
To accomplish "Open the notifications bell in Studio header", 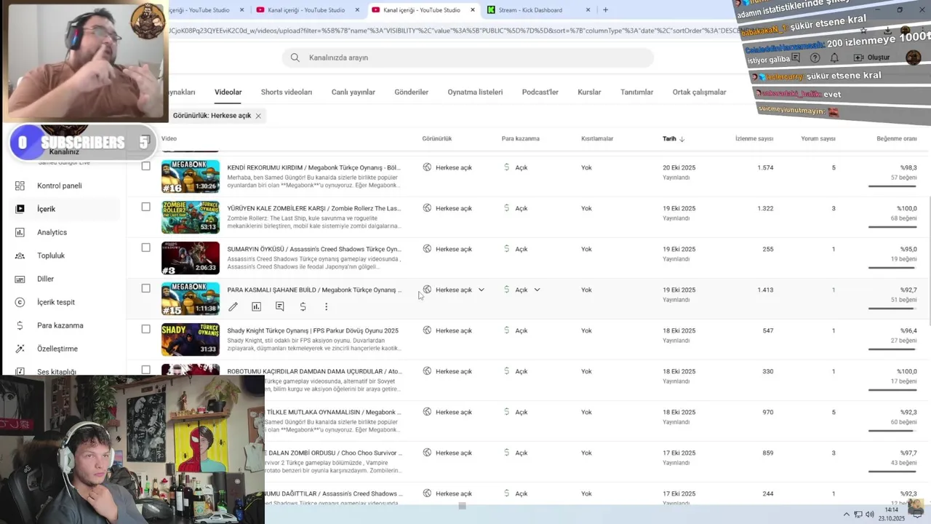I will pyautogui.click(x=834, y=57).
